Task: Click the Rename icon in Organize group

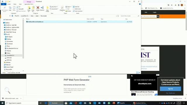Action: coord(42,8)
